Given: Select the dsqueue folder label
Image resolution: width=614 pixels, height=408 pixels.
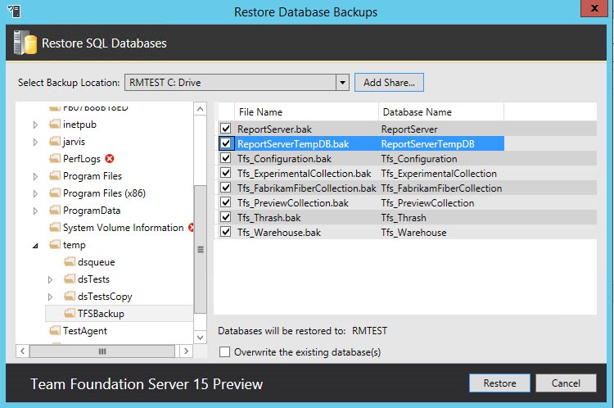Looking at the screenshot, I should [97, 262].
